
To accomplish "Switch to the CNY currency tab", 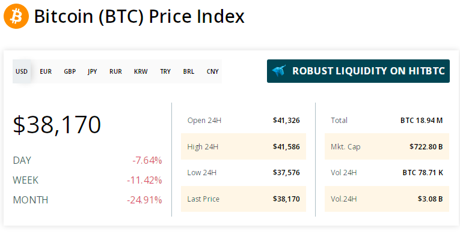I will (213, 71).
